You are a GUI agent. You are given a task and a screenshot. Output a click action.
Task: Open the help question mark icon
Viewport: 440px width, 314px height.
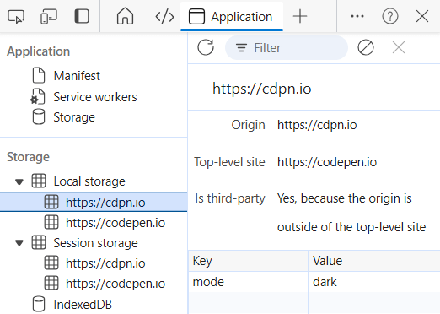(x=390, y=16)
